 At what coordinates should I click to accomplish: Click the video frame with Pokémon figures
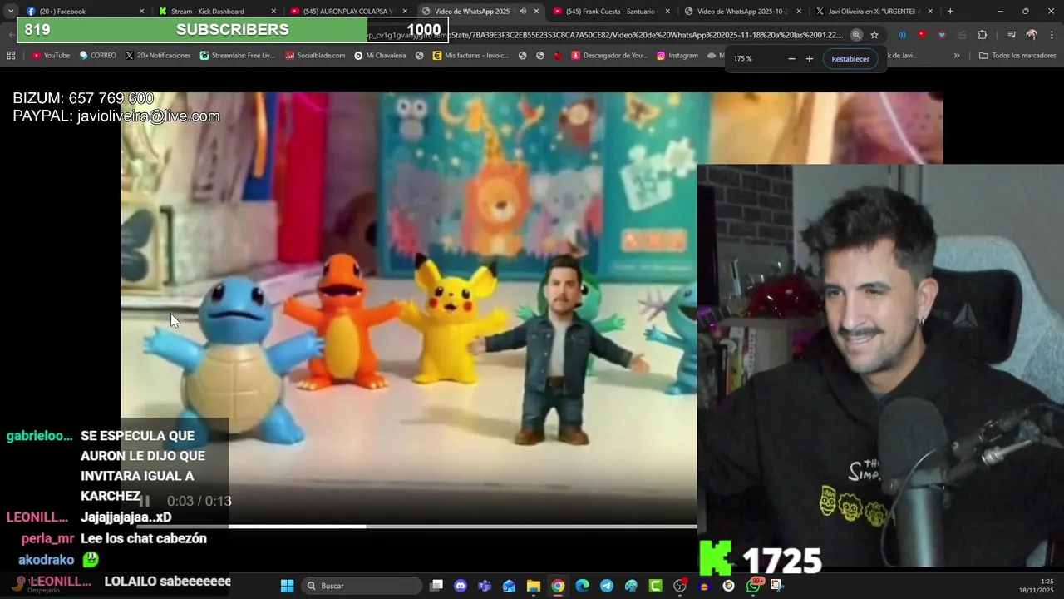(x=408, y=308)
